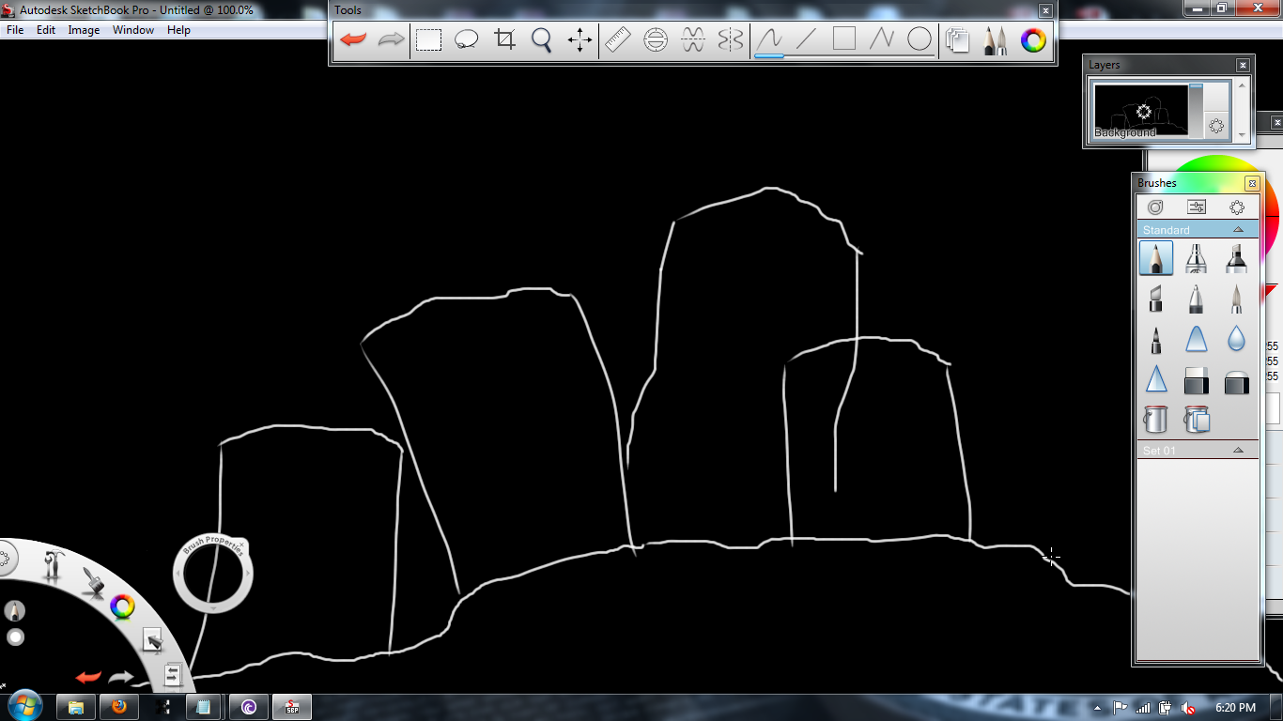The width and height of the screenshot is (1283, 721).
Task: Select the Crop tool
Action: click(x=505, y=40)
